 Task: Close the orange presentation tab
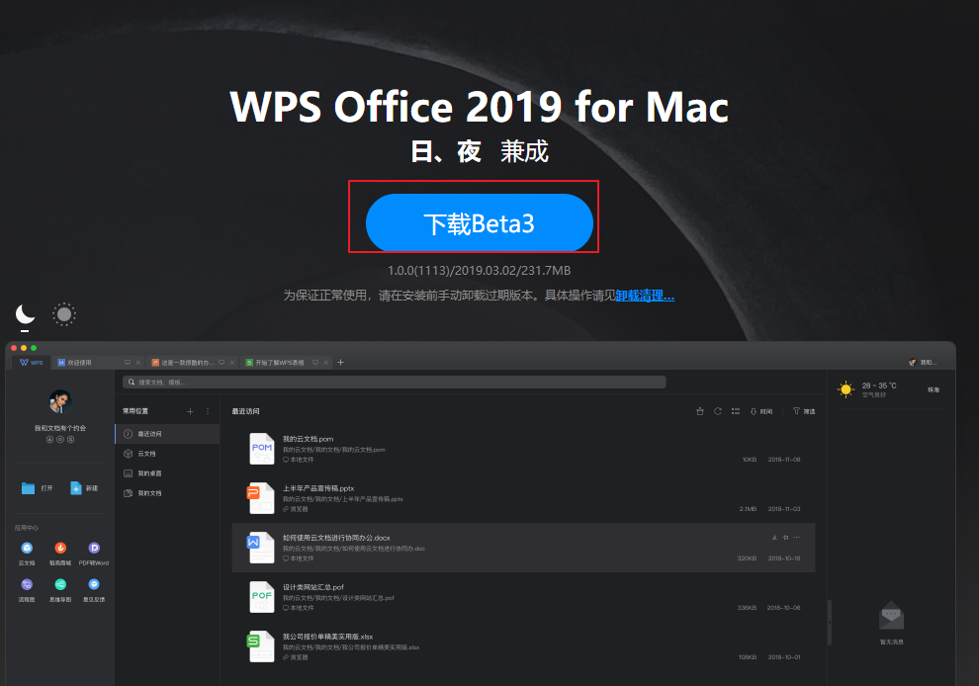232,363
